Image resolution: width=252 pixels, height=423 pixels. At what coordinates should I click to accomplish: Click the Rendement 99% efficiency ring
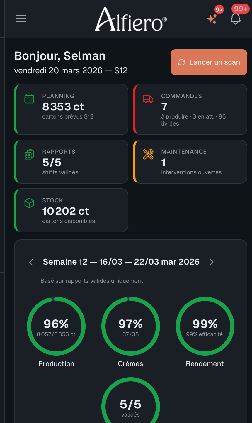point(205,326)
